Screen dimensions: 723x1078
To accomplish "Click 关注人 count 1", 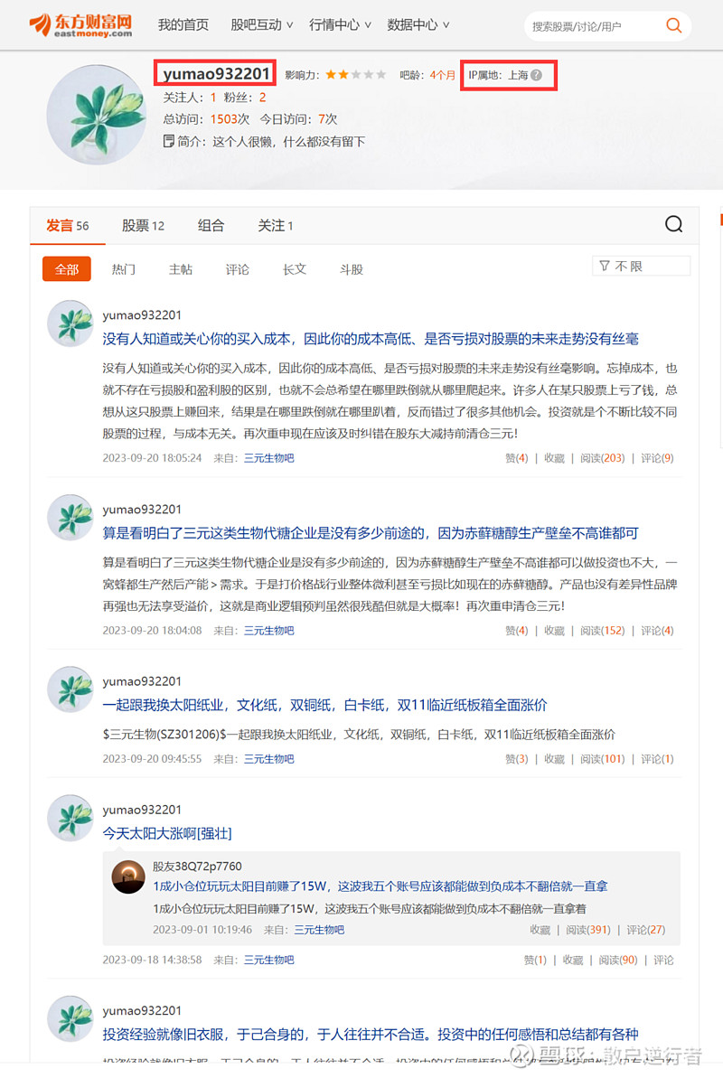I will (x=213, y=98).
